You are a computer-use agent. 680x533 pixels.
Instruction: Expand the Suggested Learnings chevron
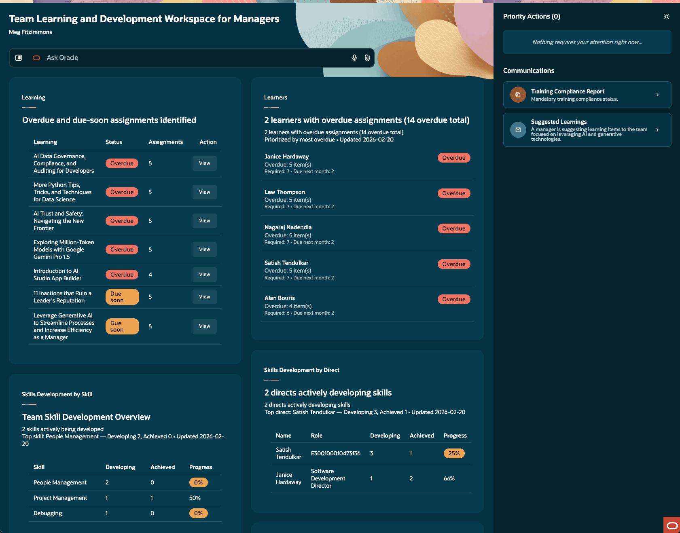click(x=657, y=129)
